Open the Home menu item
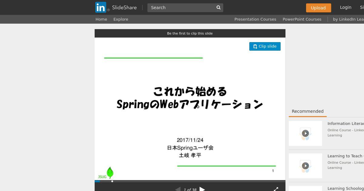The image size is (364, 191). (101, 19)
